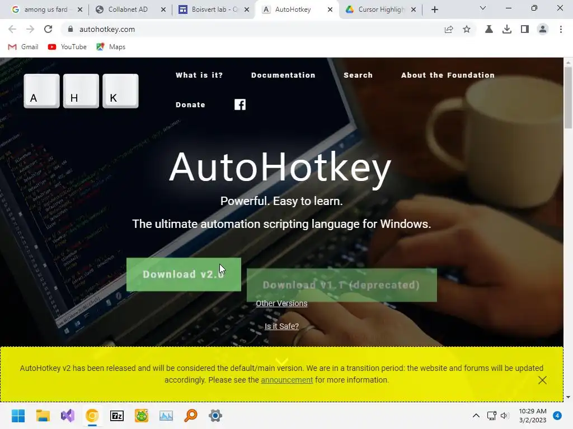Viewport: 573px width, 429px height.
Task: Open the Donate menu item
Action: 190,104
